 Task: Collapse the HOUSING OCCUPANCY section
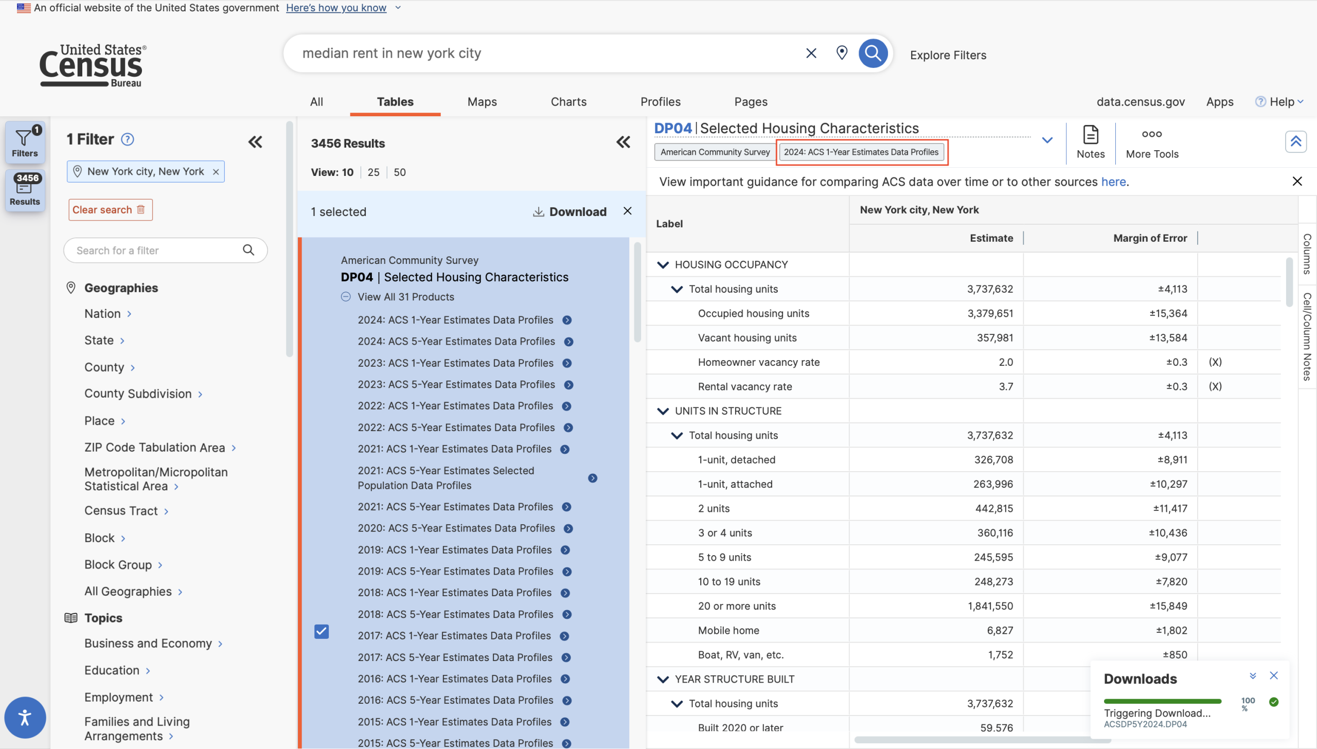pos(663,265)
